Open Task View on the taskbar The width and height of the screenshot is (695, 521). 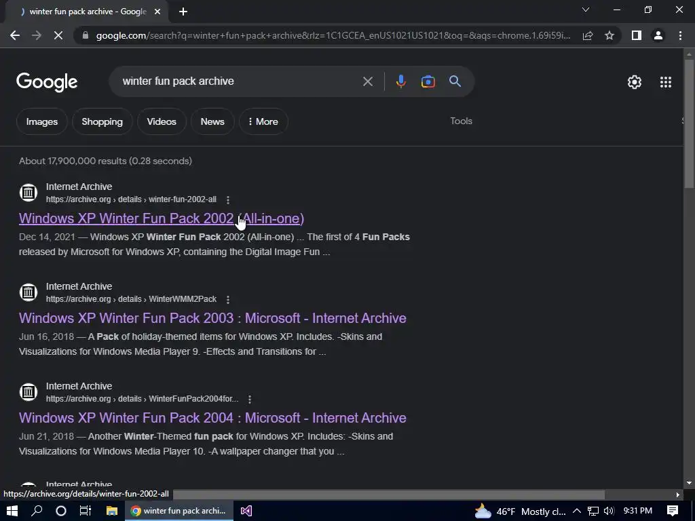(85, 511)
